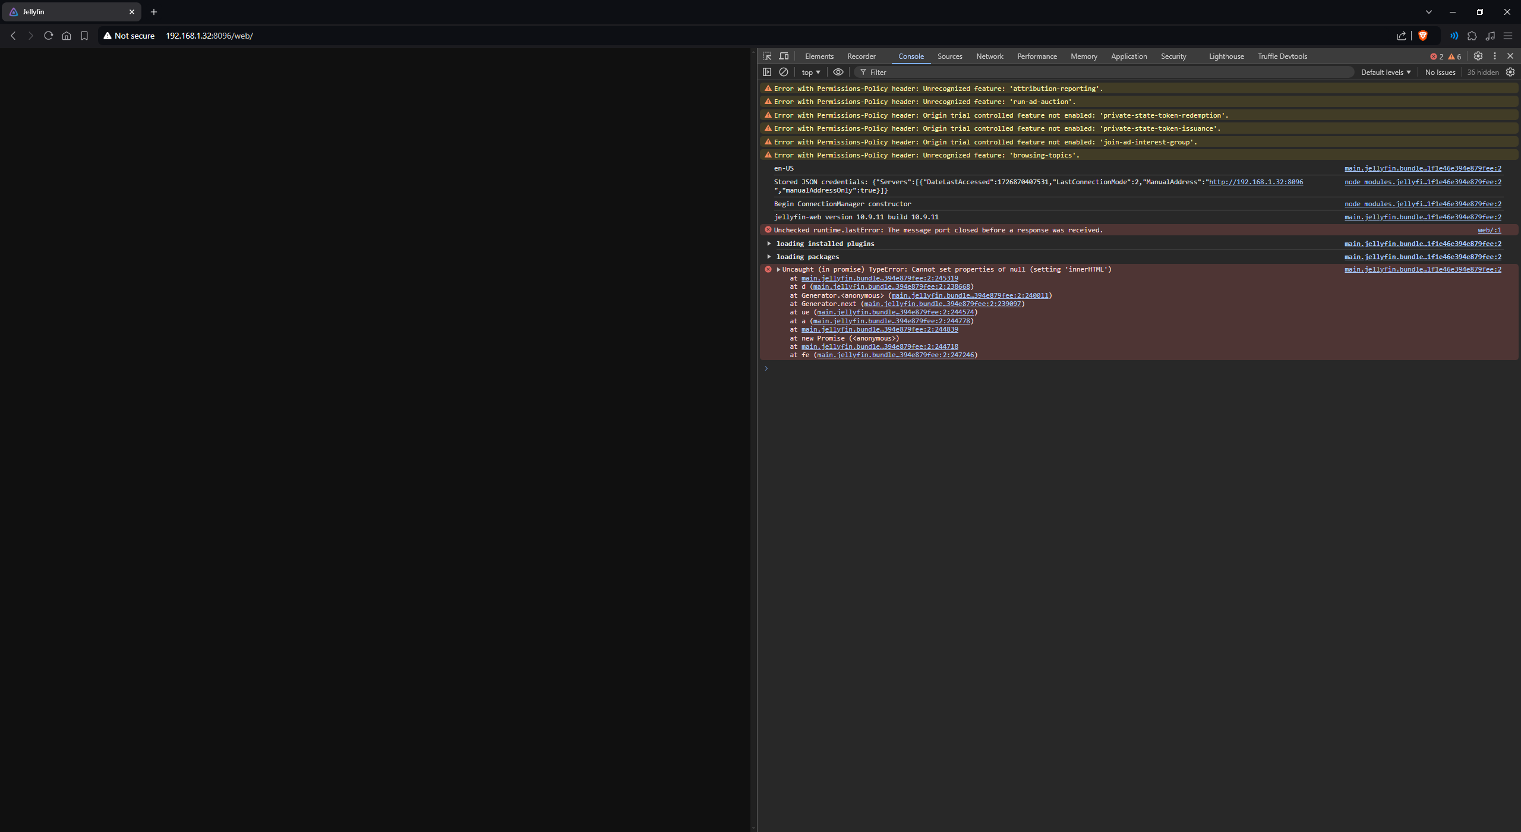This screenshot has height=832, width=1521.
Task: Toggle device toolbar emulation icon
Action: point(784,56)
